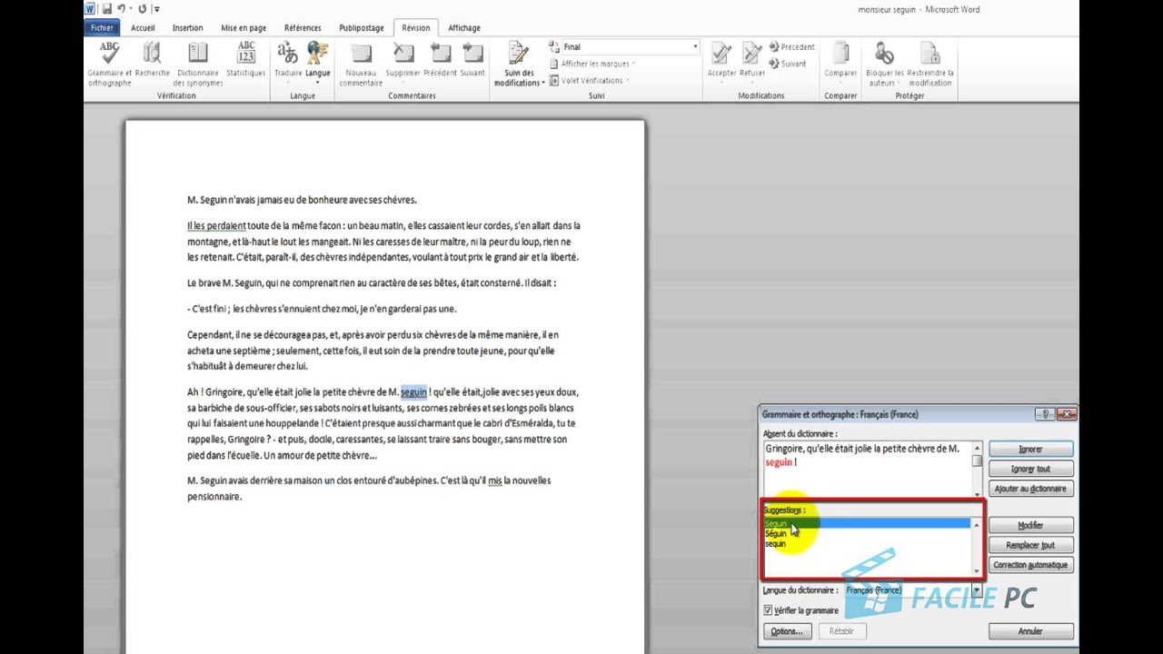Switch to the Insertion tab
This screenshot has width=1163, height=654.
[187, 28]
